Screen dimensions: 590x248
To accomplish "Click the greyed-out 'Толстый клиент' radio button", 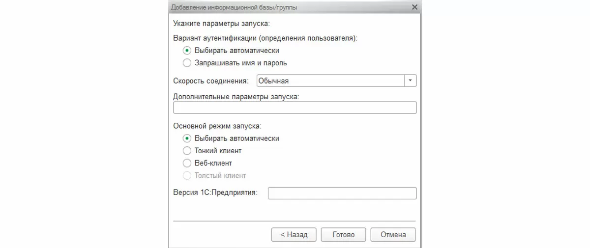I will tap(187, 175).
